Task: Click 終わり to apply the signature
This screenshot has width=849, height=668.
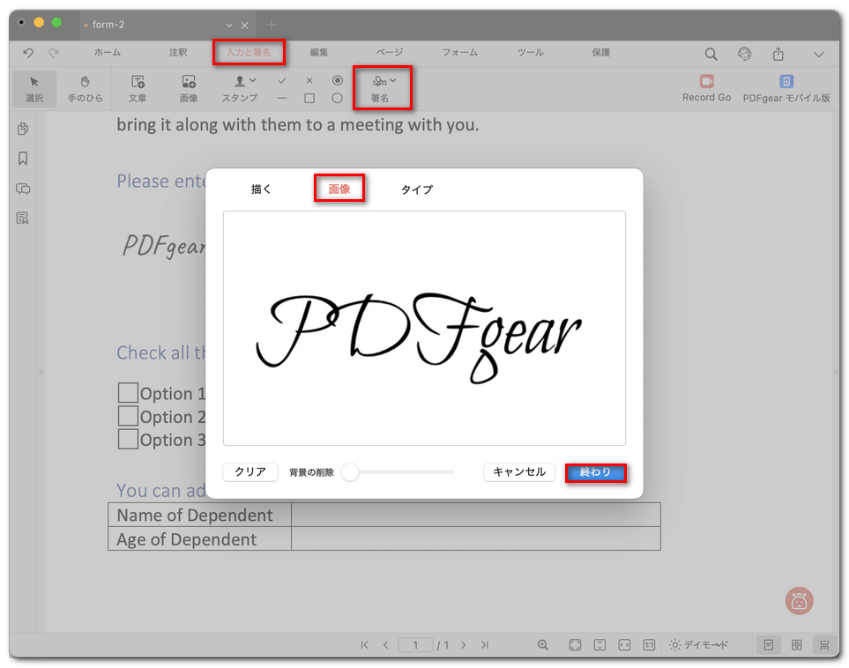Action: tap(596, 472)
